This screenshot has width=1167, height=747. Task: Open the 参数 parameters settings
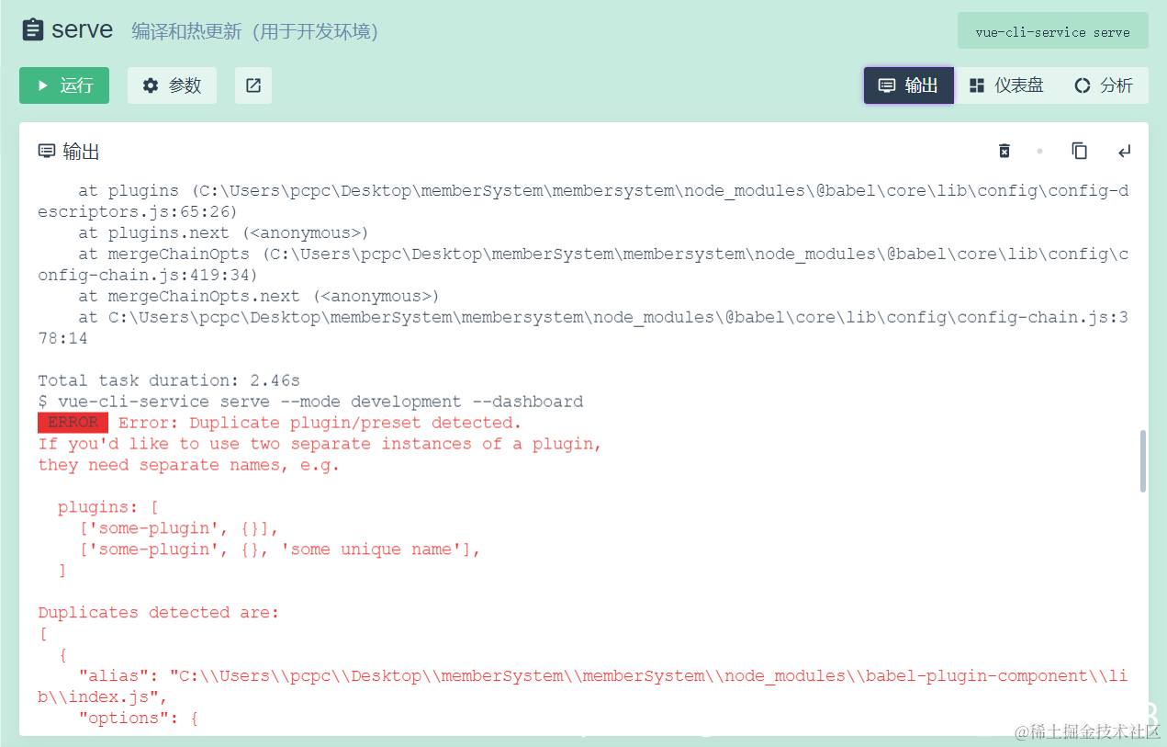pyautogui.click(x=172, y=85)
